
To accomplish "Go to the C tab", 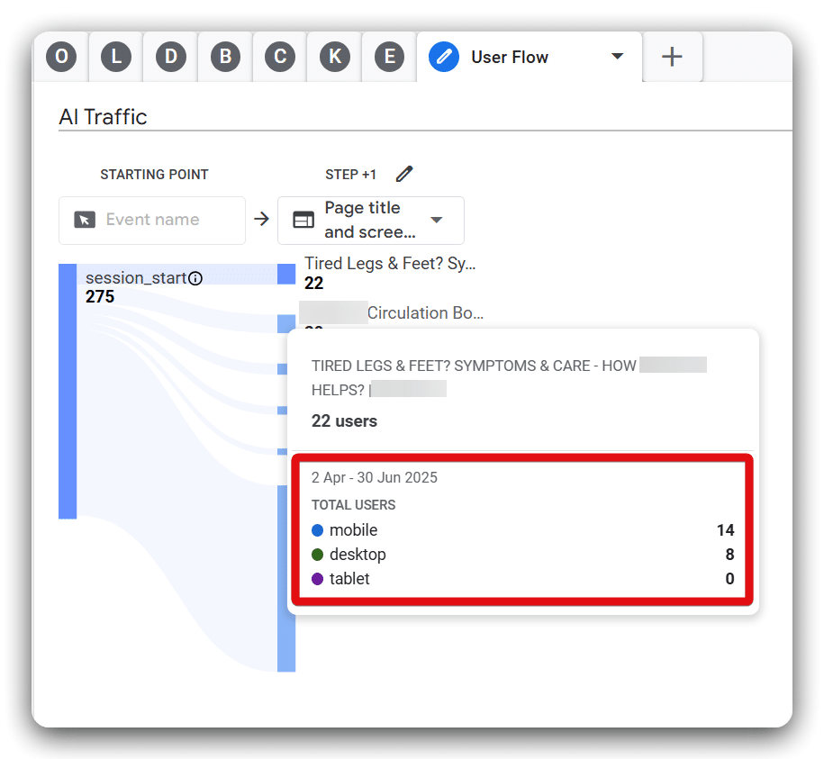I will 280,57.
